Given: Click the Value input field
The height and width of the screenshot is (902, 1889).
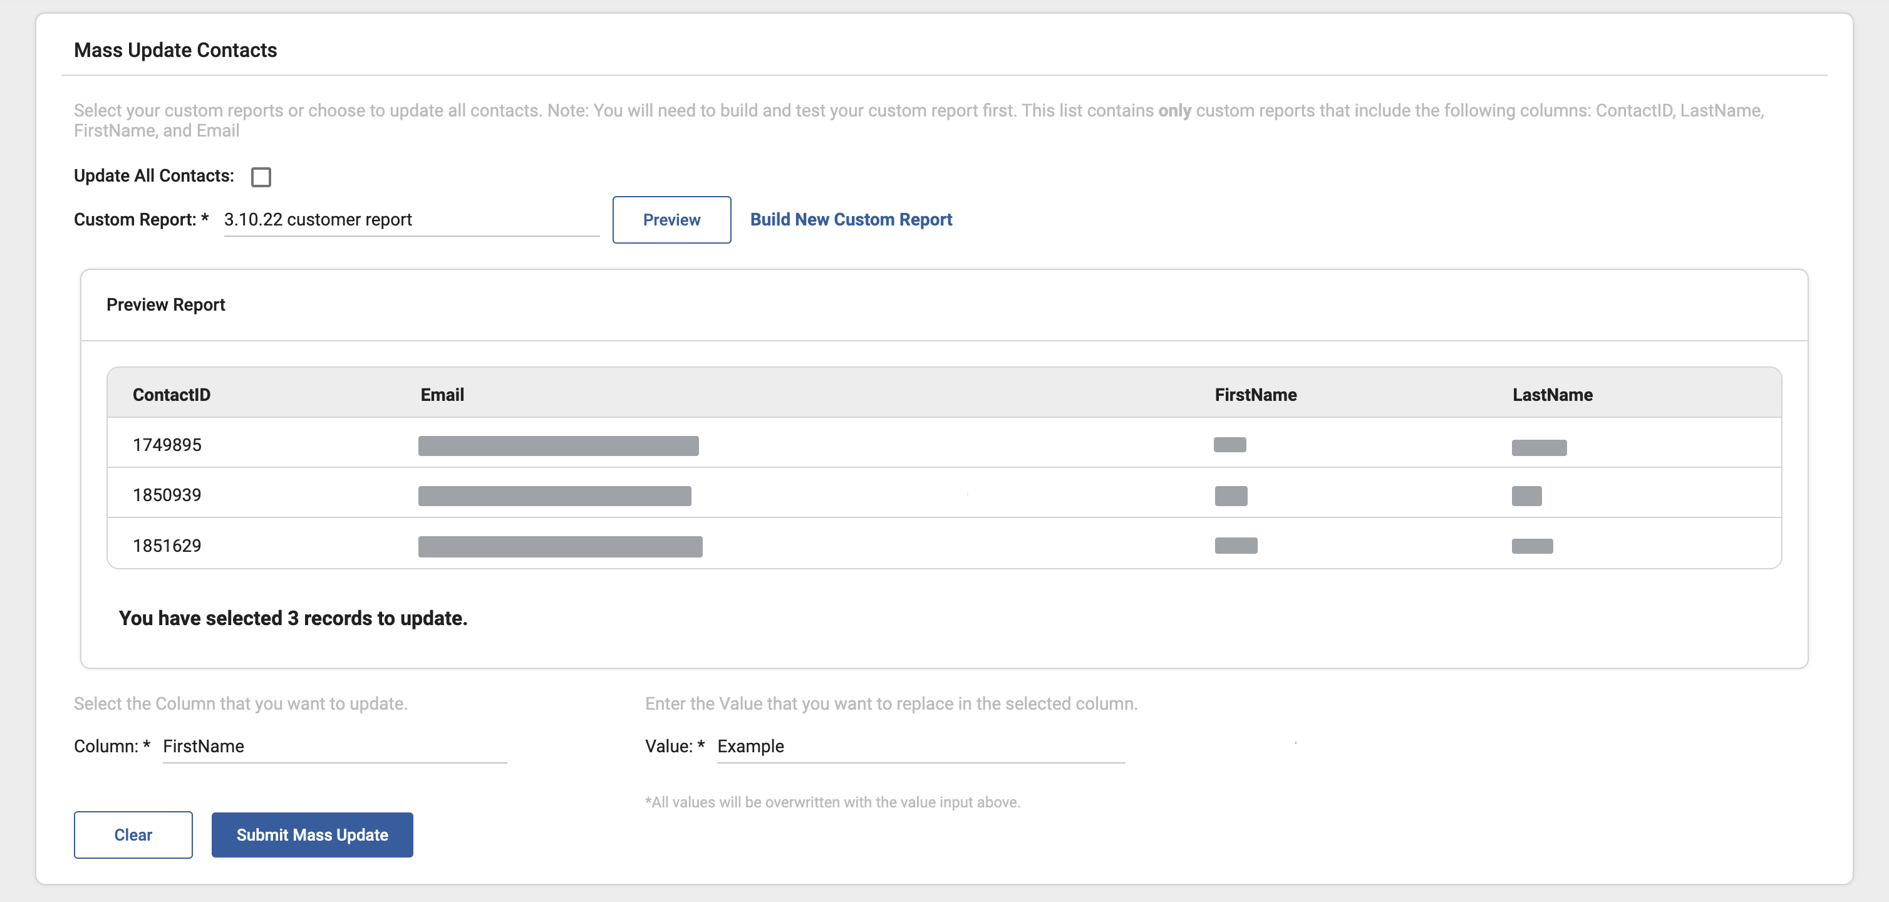Looking at the screenshot, I should [x=919, y=747].
